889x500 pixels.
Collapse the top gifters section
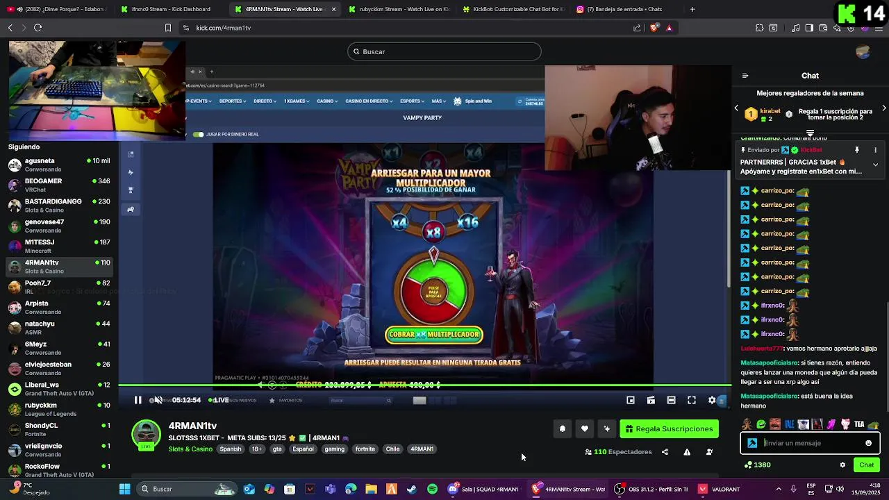810,133
